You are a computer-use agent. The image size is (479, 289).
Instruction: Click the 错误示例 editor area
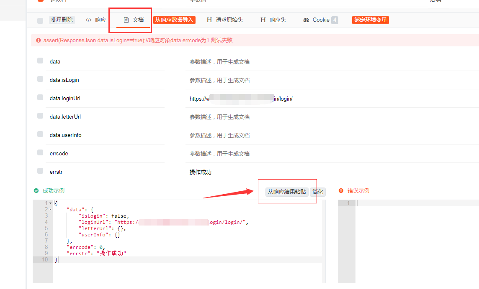point(417,241)
